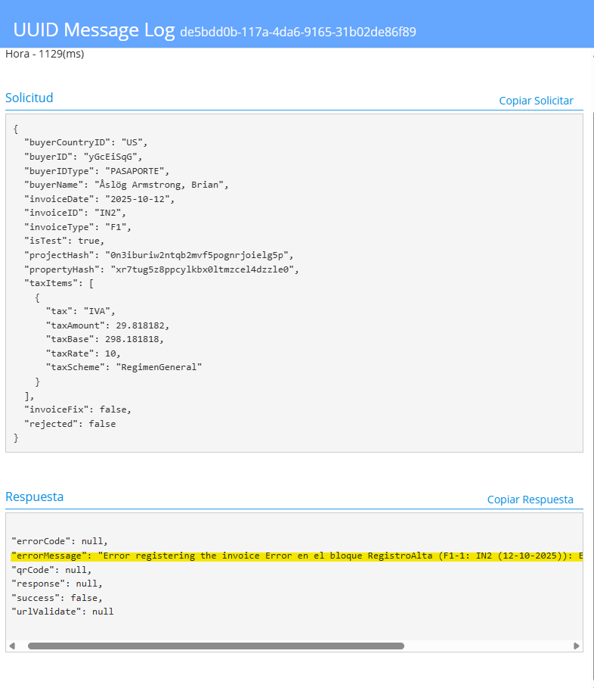
Task: Click the "success": false response line
Action: pos(57,597)
